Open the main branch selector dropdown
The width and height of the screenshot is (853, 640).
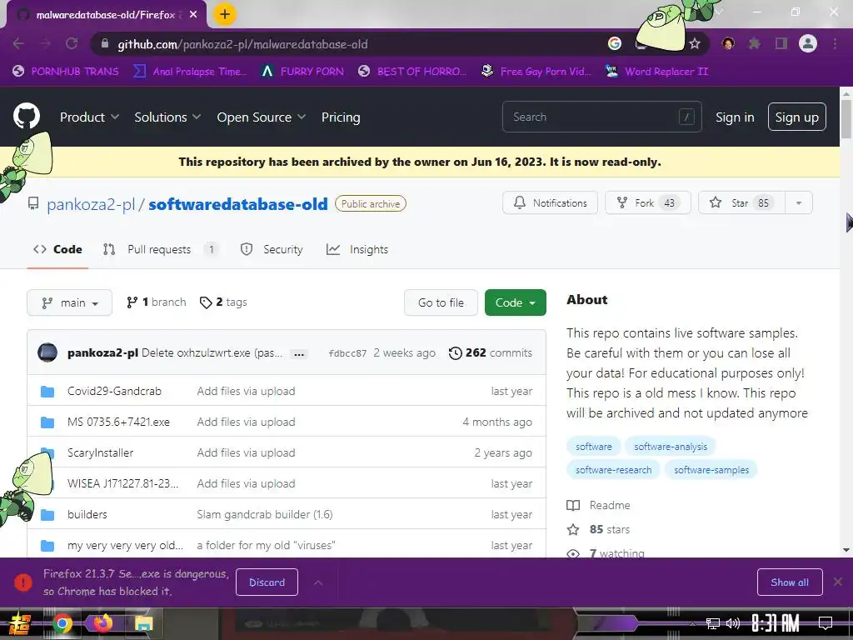[x=70, y=302]
